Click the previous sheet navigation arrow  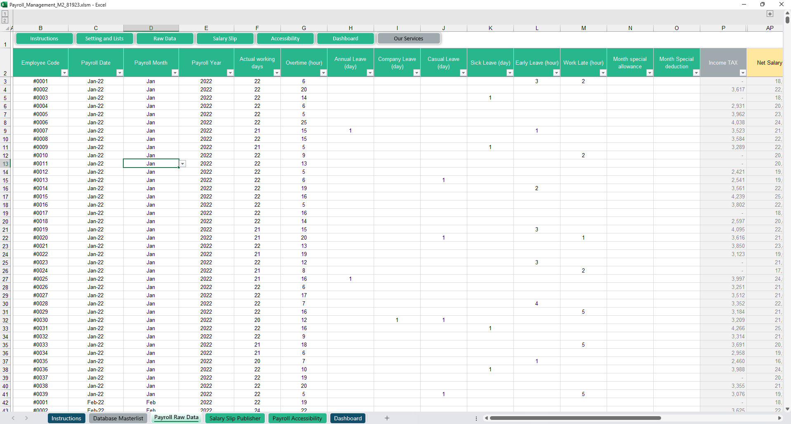[13, 418]
